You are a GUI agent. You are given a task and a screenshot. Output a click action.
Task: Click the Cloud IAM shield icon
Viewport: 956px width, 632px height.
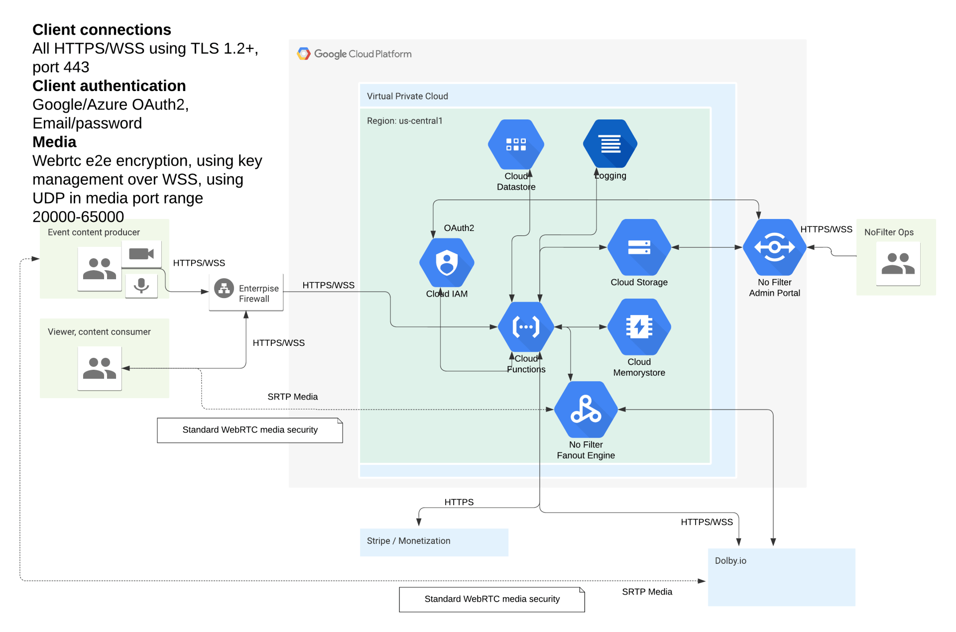click(x=447, y=262)
